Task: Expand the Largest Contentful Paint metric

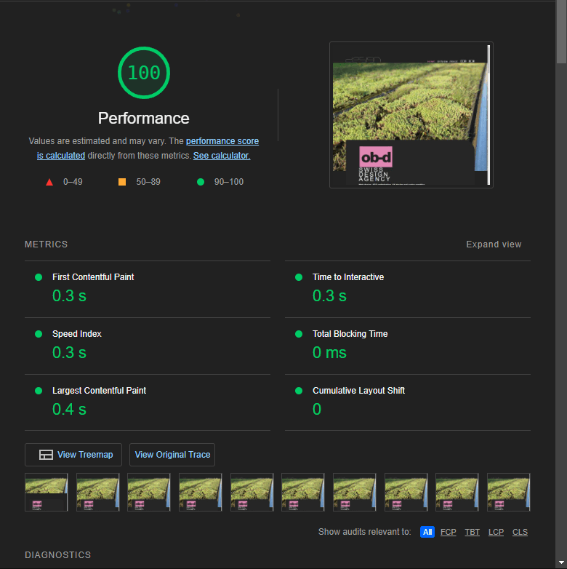Action: click(x=99, y=391)
